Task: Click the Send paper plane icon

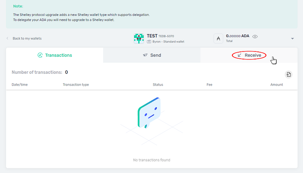Action: [x=145, y=55]
